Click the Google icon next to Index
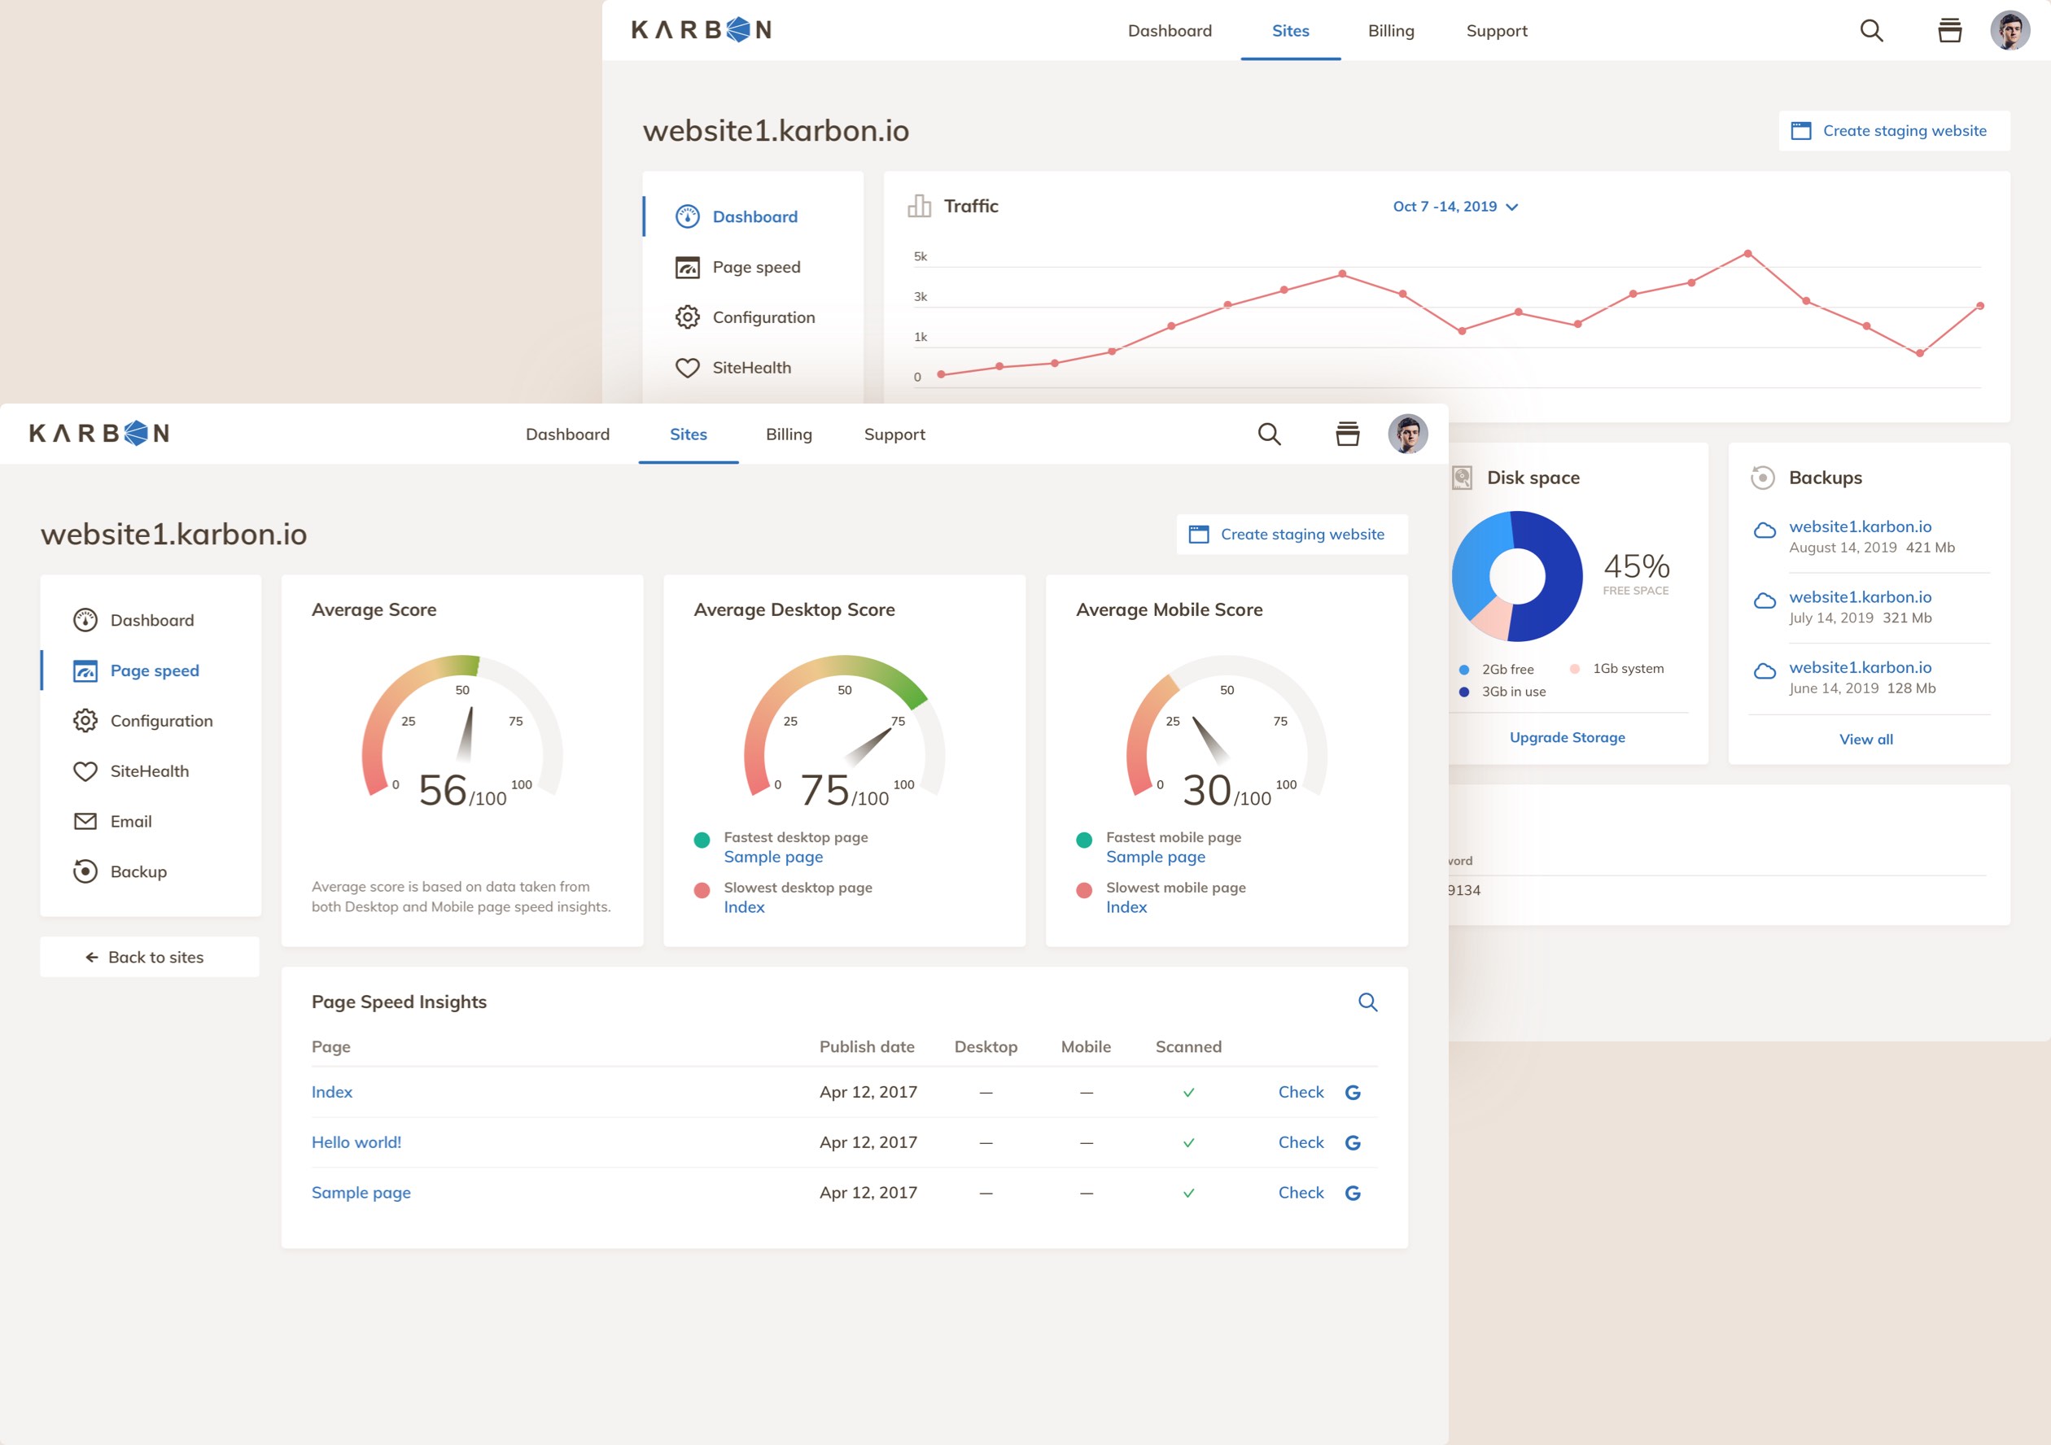The height and width of the screenshot is (1445, 2051). [x=1353, y=1091]
